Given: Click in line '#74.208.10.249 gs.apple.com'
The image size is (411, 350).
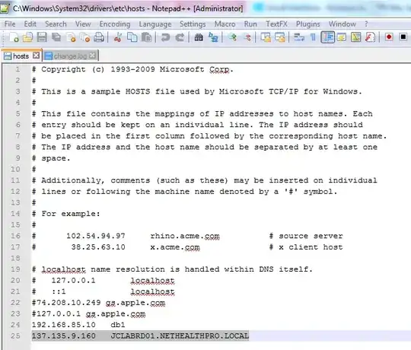Looking at the screenshot, I should tap(98, 303).
